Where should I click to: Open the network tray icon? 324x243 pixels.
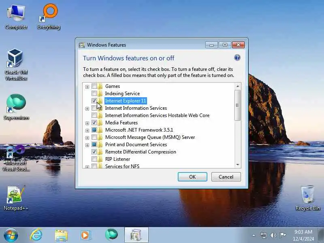tap(264, 235)
